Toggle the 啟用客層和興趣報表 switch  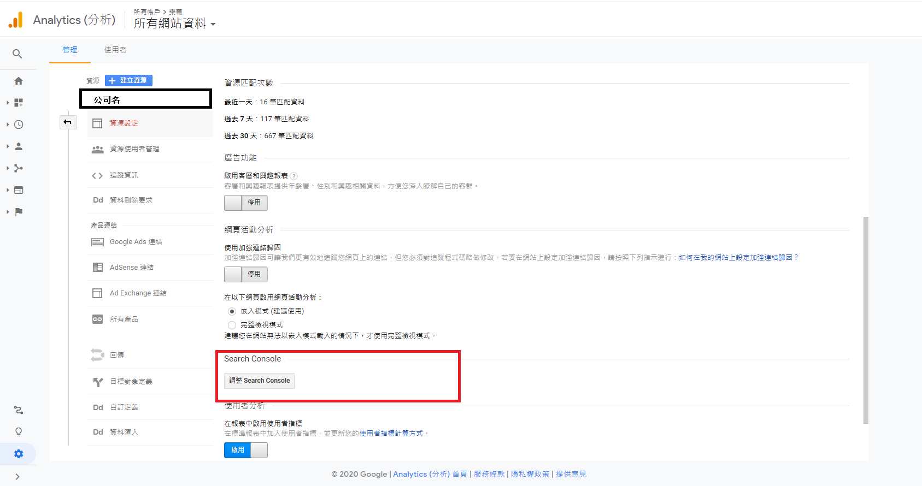click(x=246, y=203)
